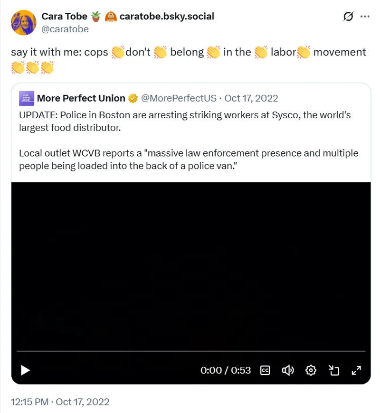
Task: Click the black video thumbnail area
Action: [x=190, y=266]
